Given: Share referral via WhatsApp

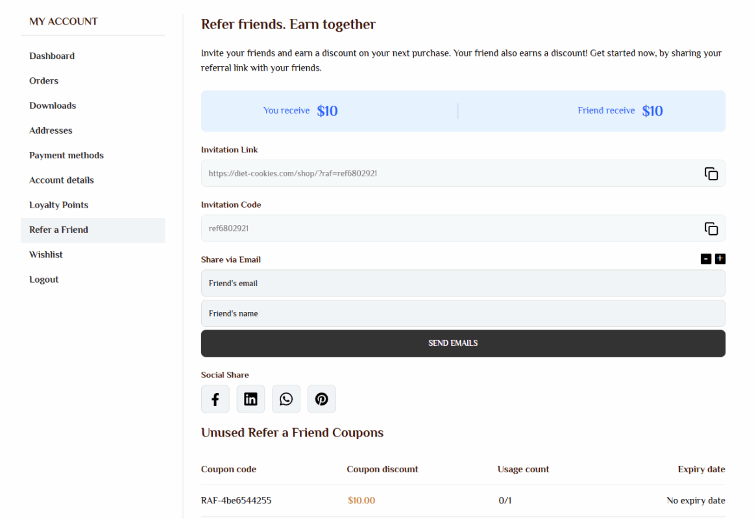Looking at the screenshot, I should [x=286, y=400].
